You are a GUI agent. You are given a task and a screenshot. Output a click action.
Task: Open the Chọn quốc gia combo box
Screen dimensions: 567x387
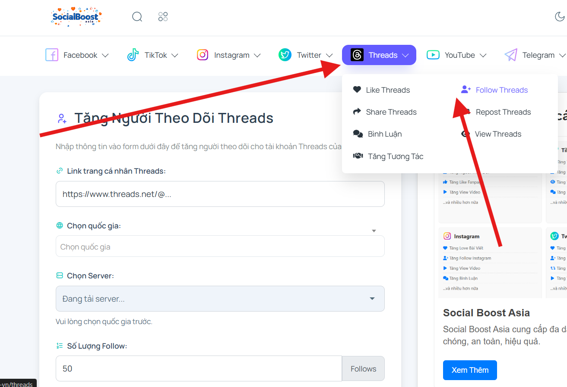point(220,246)
